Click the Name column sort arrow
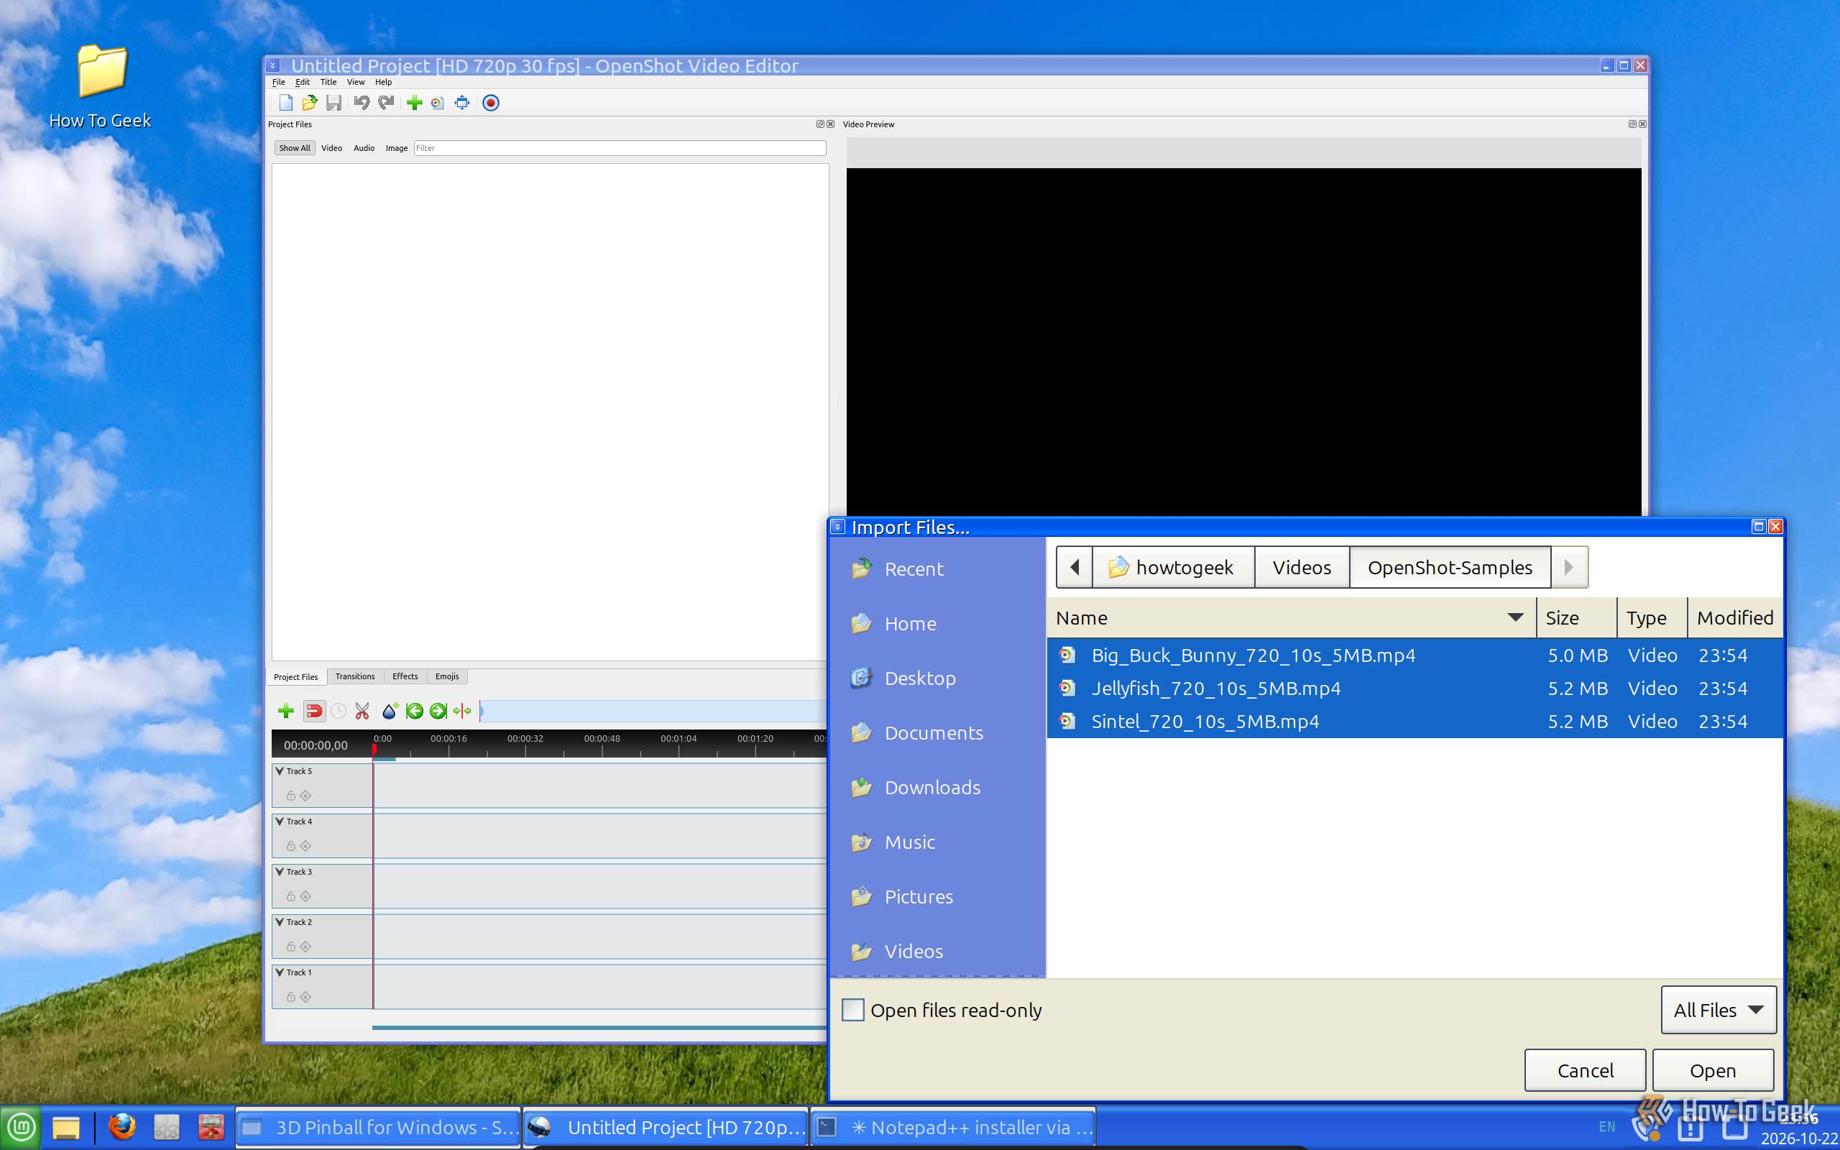Image resolution: width=1840 pixels, height=1150 pixels. pyautogui.click(x=1515, y=617)
